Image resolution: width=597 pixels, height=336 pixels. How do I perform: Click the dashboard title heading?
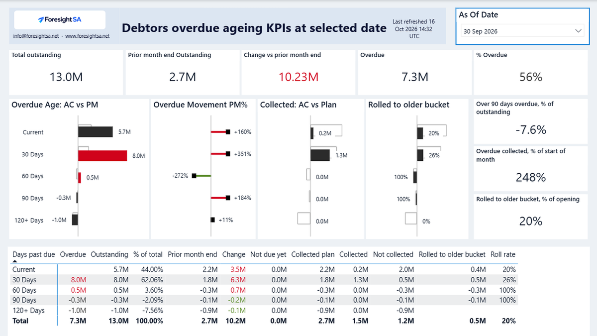[x=254, y=28]
